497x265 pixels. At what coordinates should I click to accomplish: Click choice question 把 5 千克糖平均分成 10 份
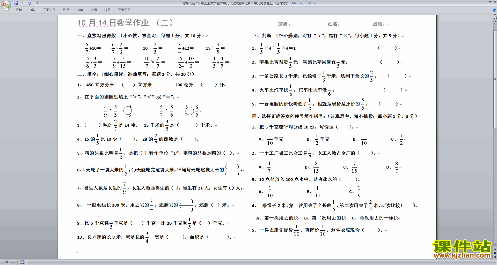[x=303, y=127]
